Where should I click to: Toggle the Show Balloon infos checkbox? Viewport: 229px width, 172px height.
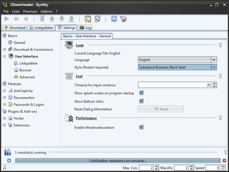[x=141, y=101]
